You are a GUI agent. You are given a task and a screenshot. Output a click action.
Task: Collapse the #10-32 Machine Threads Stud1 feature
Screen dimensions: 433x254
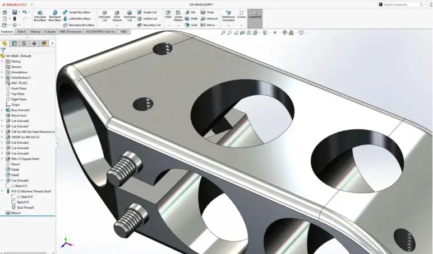point(2,191)
